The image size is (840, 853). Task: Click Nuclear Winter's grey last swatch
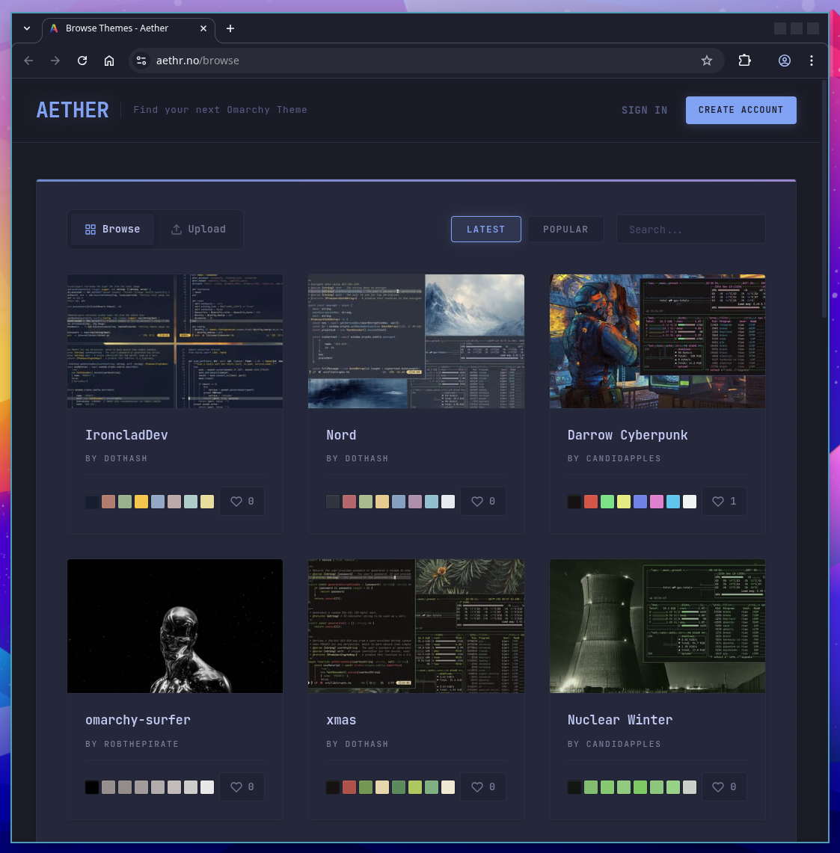pyautogui.click(x=690, y=787)
